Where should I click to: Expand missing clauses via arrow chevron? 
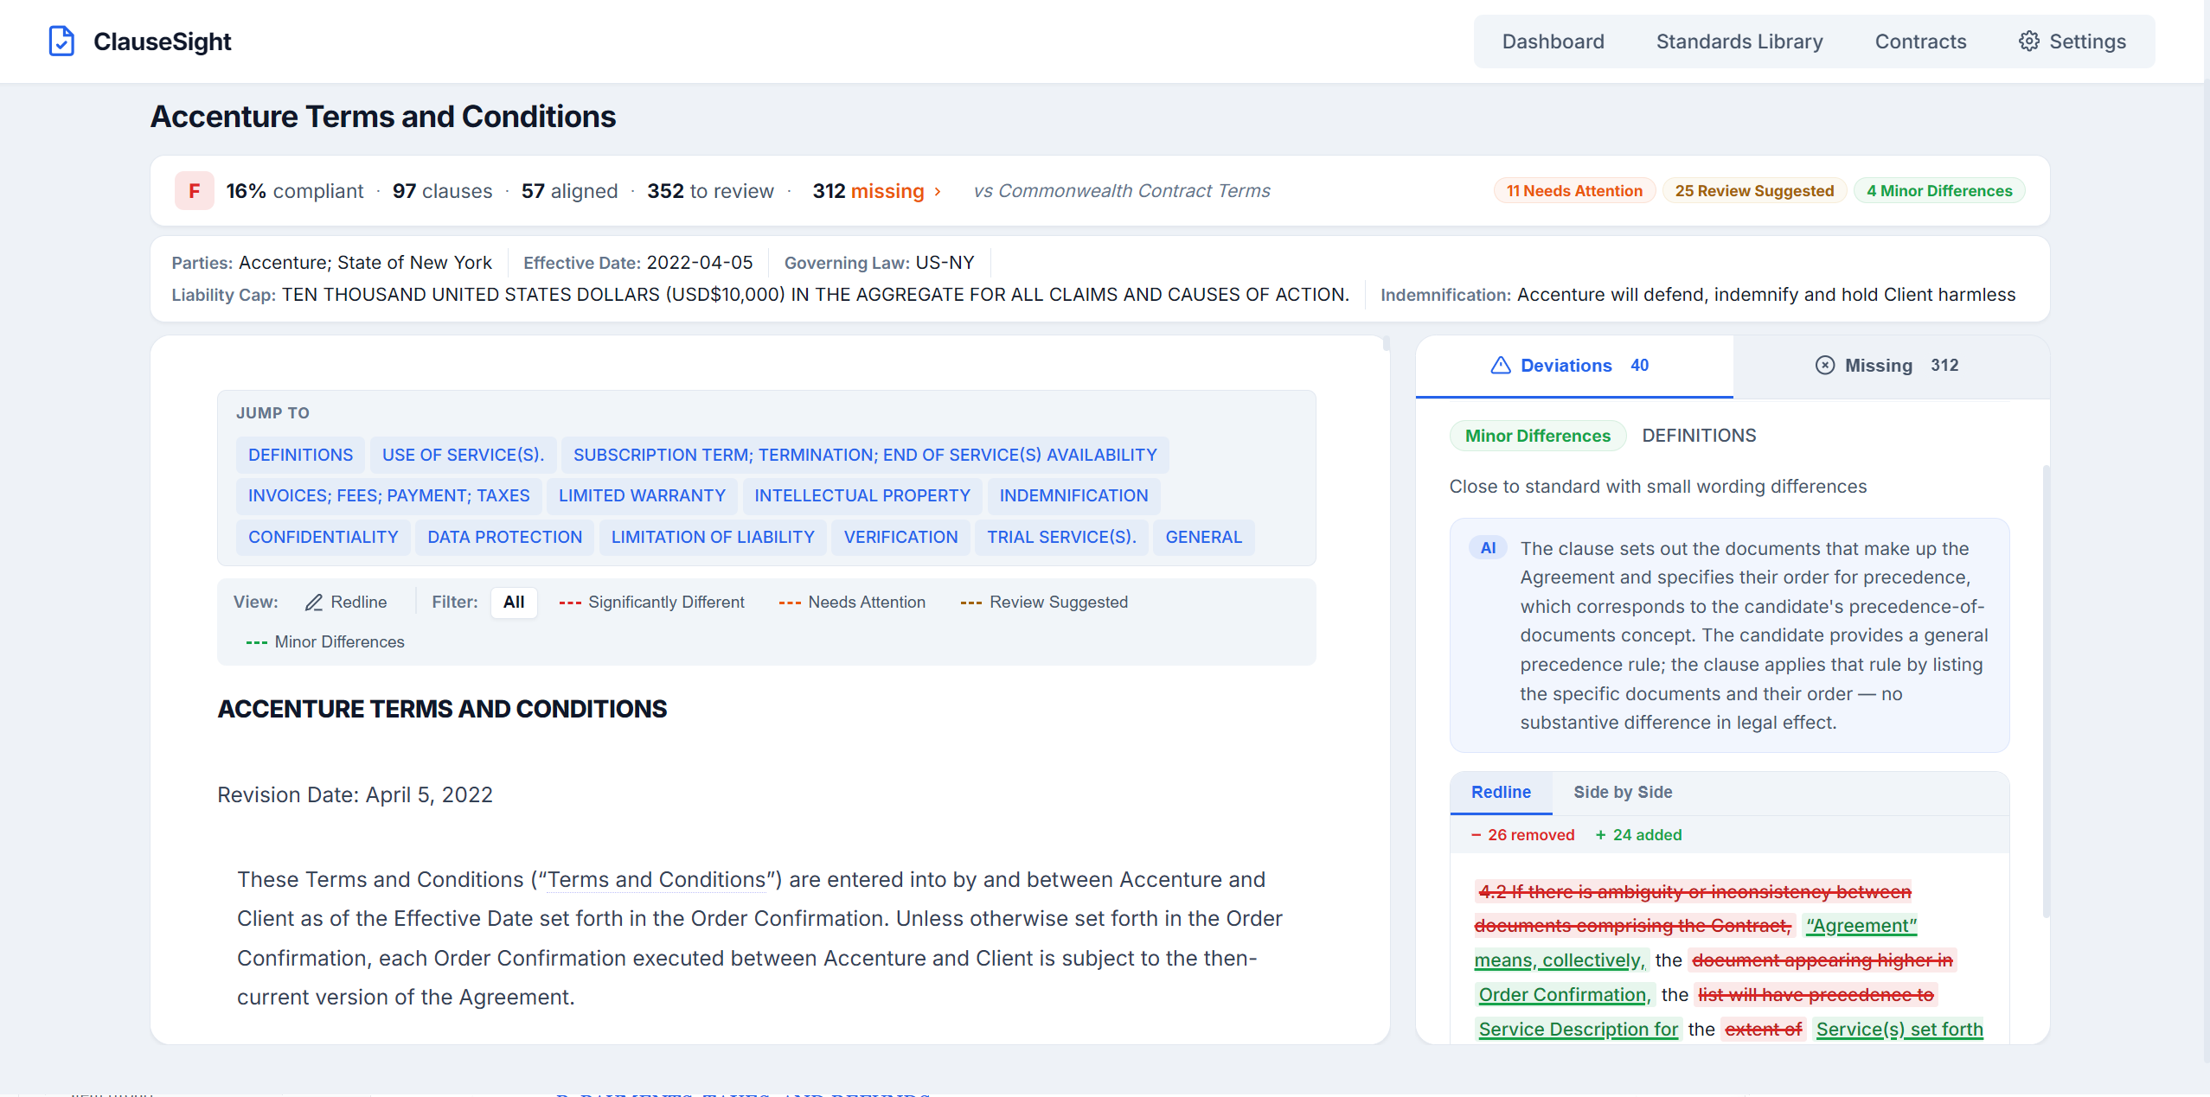coord(938,191)
